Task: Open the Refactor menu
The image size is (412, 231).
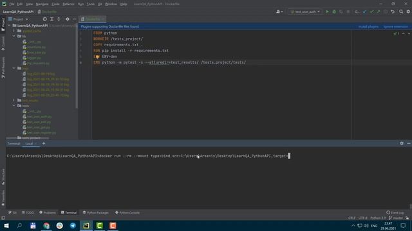Action: click(68, 4)
